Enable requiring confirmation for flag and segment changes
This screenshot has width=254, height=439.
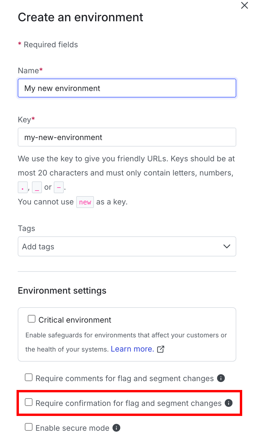pos(28,402)
